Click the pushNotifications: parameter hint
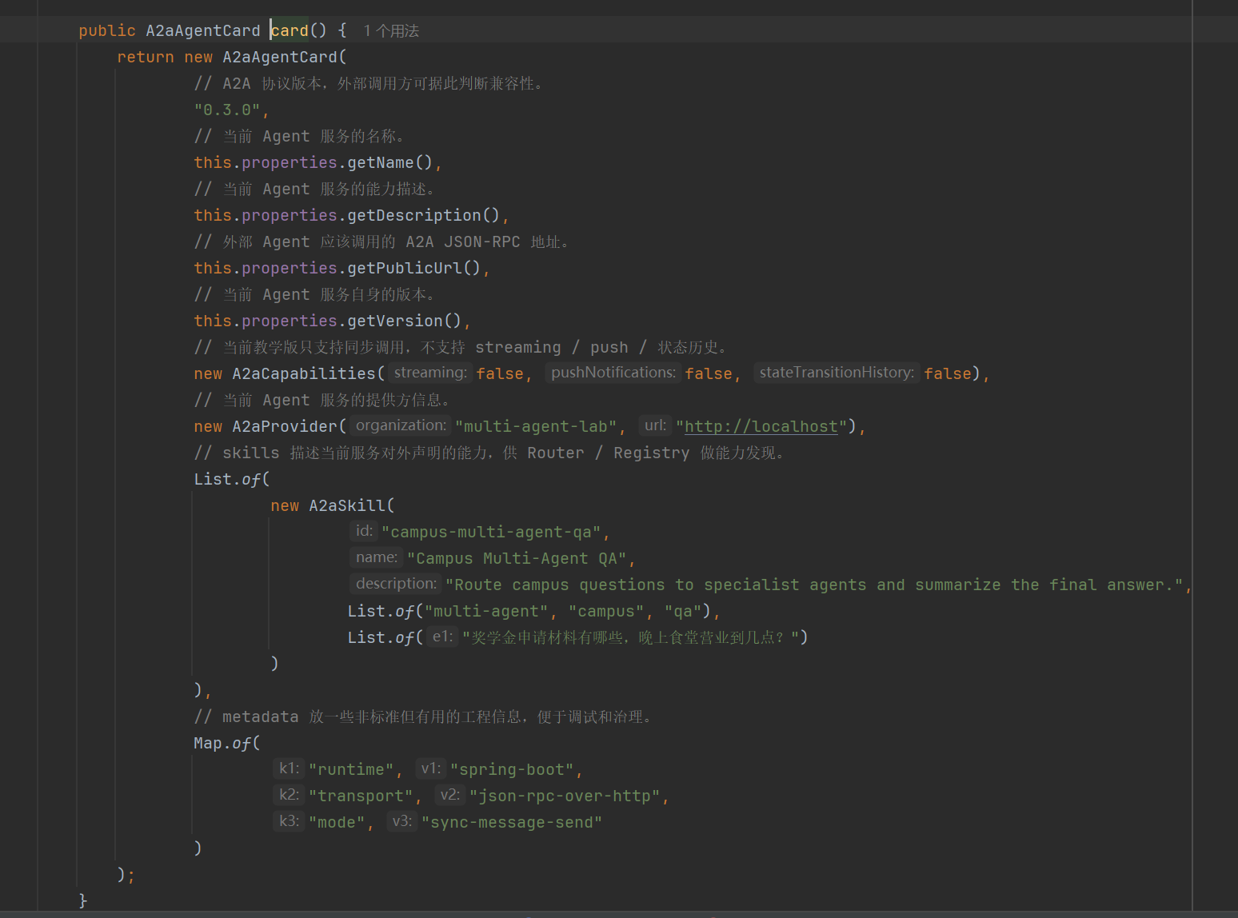The image size is (1238, 918). coord(613,373)
